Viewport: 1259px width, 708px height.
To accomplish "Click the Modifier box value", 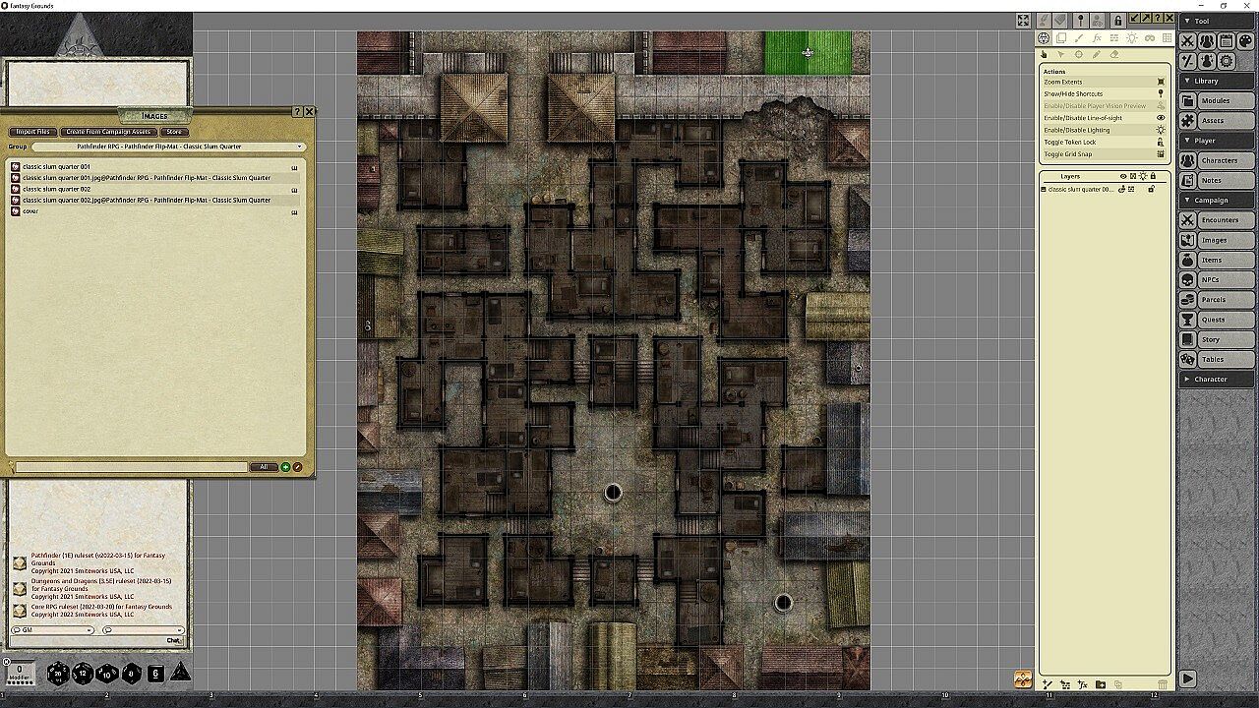I will [x=19, y=671].
